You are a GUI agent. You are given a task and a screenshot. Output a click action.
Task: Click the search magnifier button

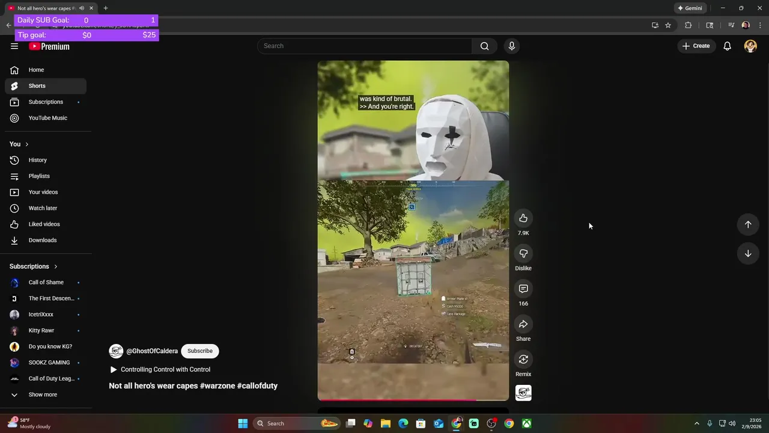point(484,46)
